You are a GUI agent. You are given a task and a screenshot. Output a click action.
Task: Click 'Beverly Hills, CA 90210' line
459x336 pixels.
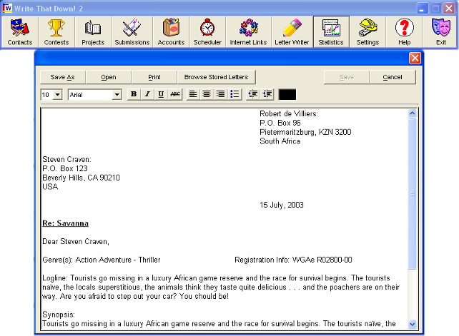point(81,178)
